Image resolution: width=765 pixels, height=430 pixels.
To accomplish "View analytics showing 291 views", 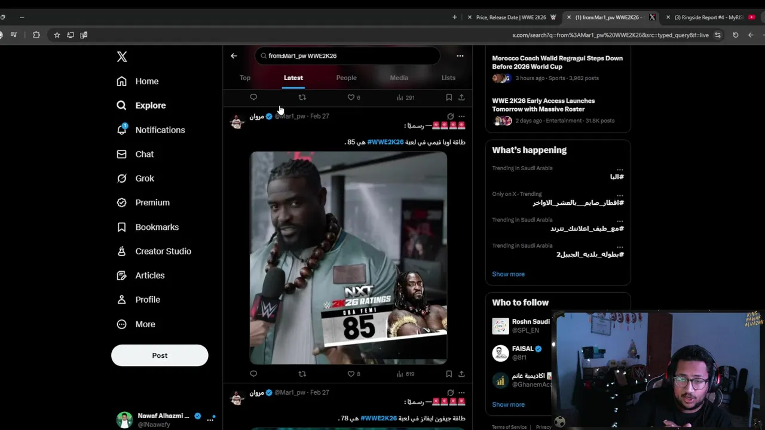I will 405,97.
